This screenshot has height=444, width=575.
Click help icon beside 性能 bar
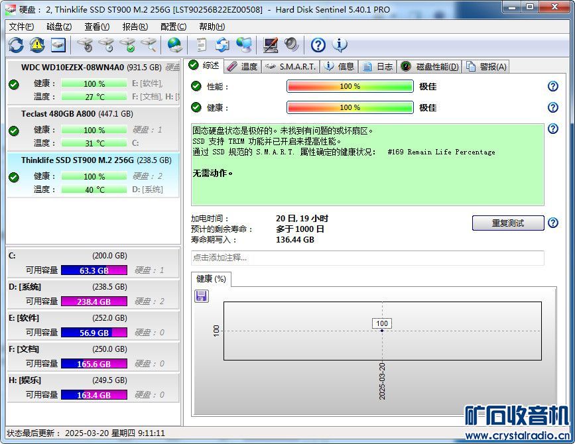pos(552,86)
